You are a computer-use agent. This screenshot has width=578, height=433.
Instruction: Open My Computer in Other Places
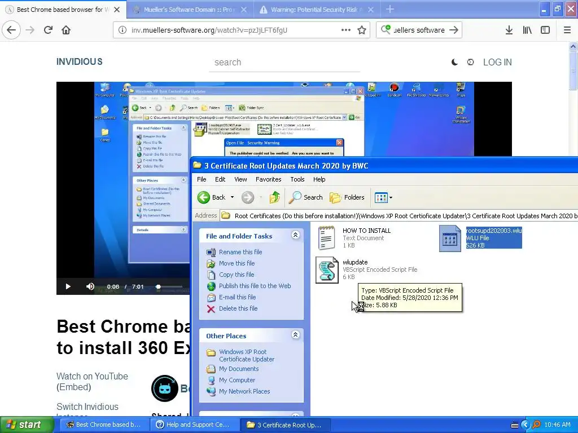click(x=237, y=380)
